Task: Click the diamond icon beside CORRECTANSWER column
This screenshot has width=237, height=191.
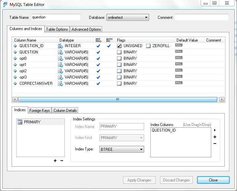Action: tap(15, 83)
